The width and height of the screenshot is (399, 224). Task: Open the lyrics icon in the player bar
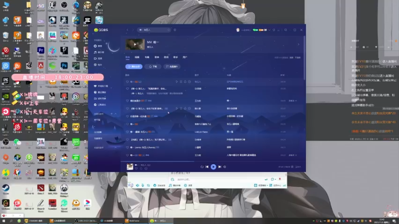coord(292,167)
